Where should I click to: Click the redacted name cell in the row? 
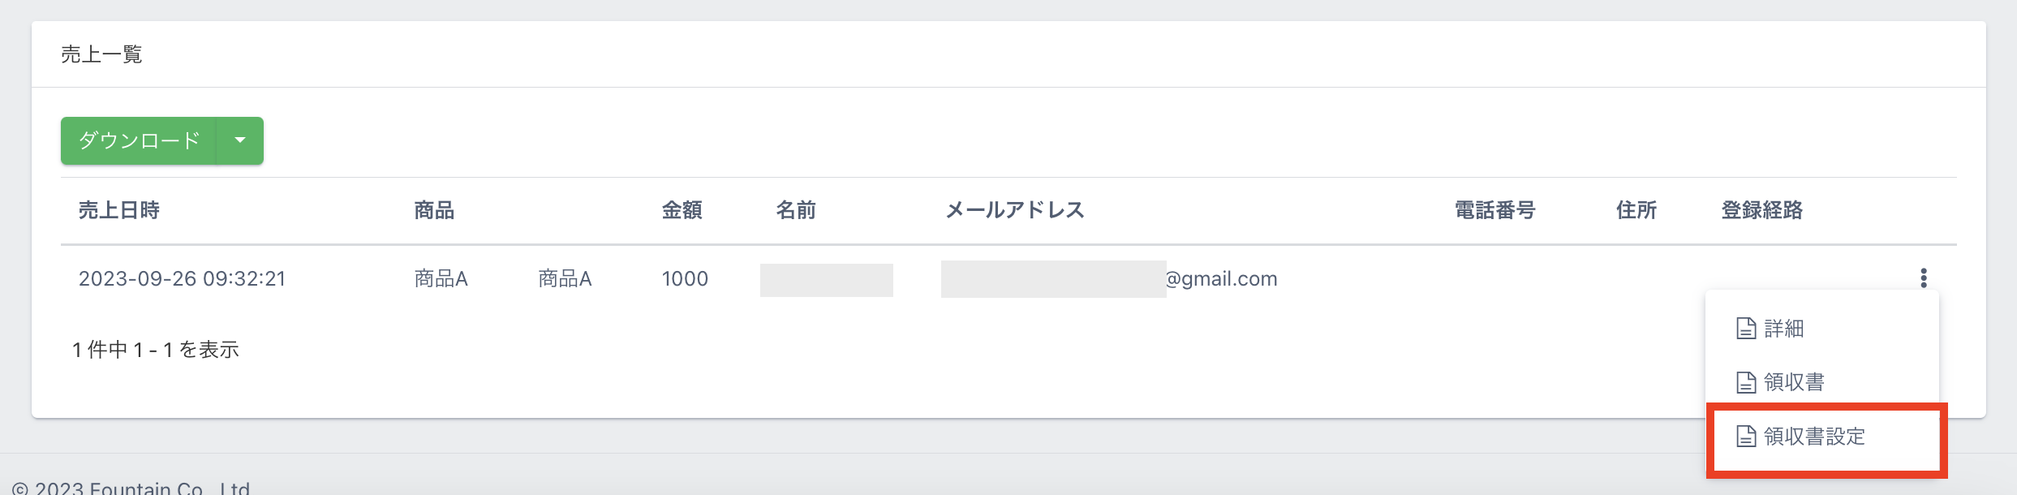[x=826, y=280]
